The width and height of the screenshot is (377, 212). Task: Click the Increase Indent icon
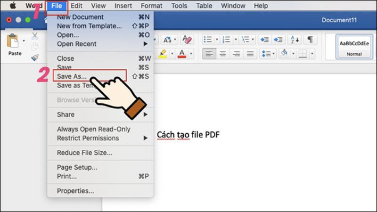click(279, 40)
